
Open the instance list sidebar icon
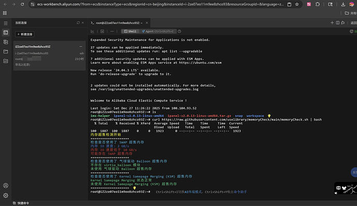(6, 42)
